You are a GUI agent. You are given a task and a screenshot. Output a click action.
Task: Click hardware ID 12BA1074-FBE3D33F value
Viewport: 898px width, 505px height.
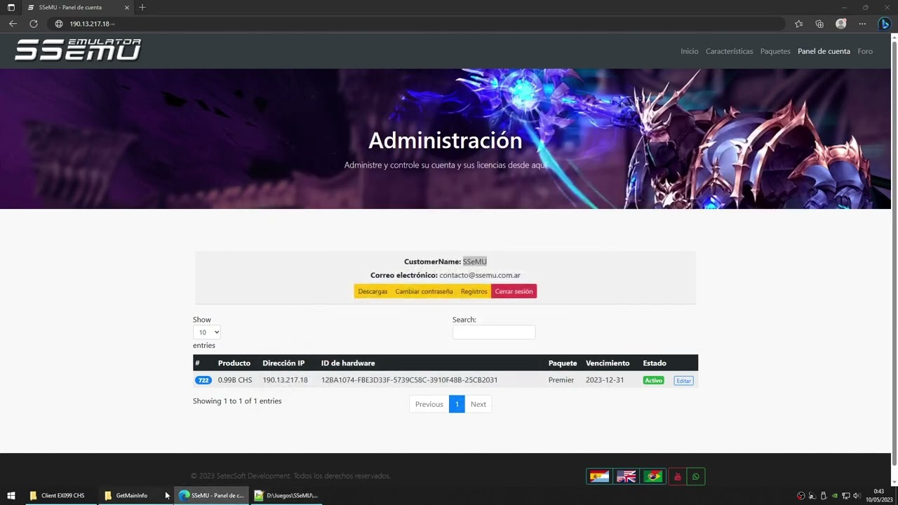point(409,380)
